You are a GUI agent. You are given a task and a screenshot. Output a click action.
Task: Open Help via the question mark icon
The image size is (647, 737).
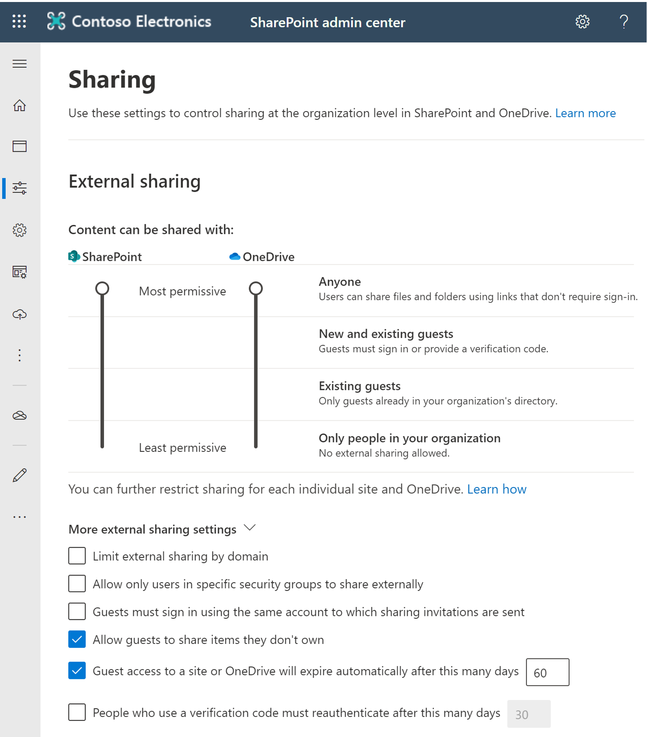[x=624, y=22]
